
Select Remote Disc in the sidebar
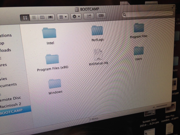pos(11,99)
